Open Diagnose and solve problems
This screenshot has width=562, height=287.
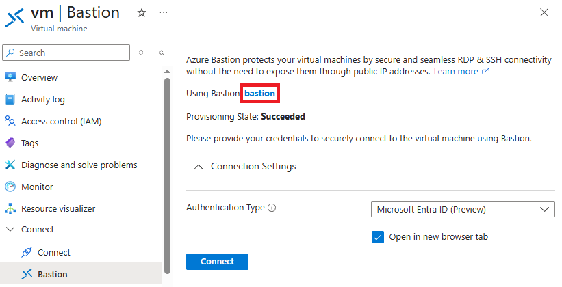(81, 165)
